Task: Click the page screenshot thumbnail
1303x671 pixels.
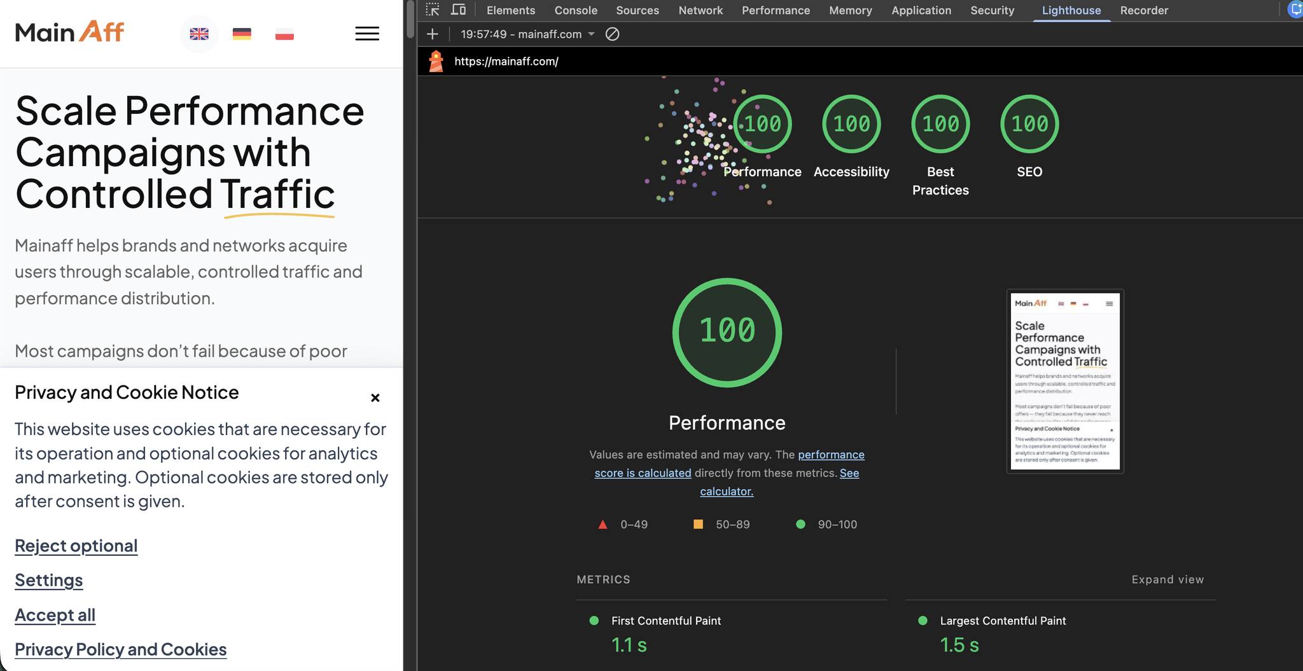Action: (x=1065, y=381)
